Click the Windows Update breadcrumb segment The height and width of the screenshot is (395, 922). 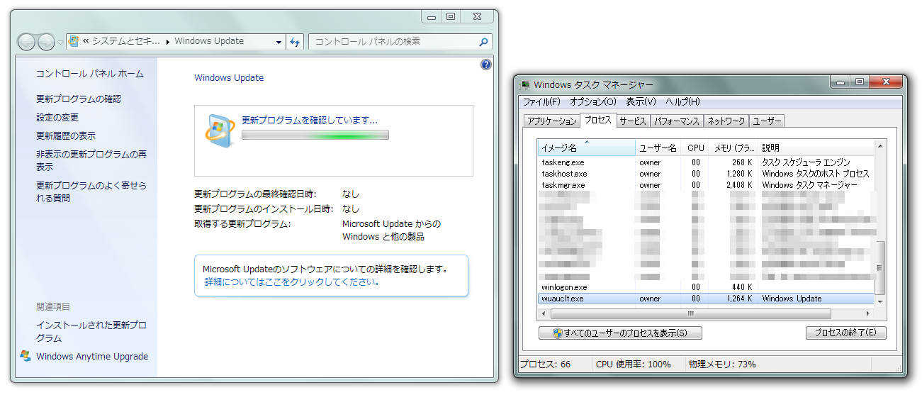point(209,41)
